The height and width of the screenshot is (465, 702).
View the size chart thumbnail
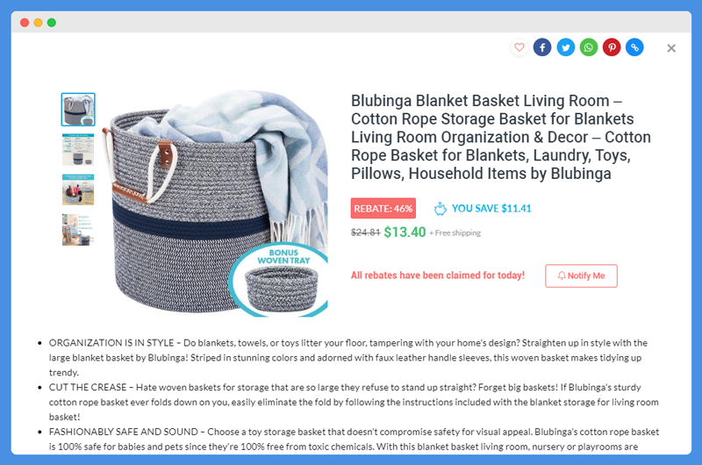pos(78,149)
